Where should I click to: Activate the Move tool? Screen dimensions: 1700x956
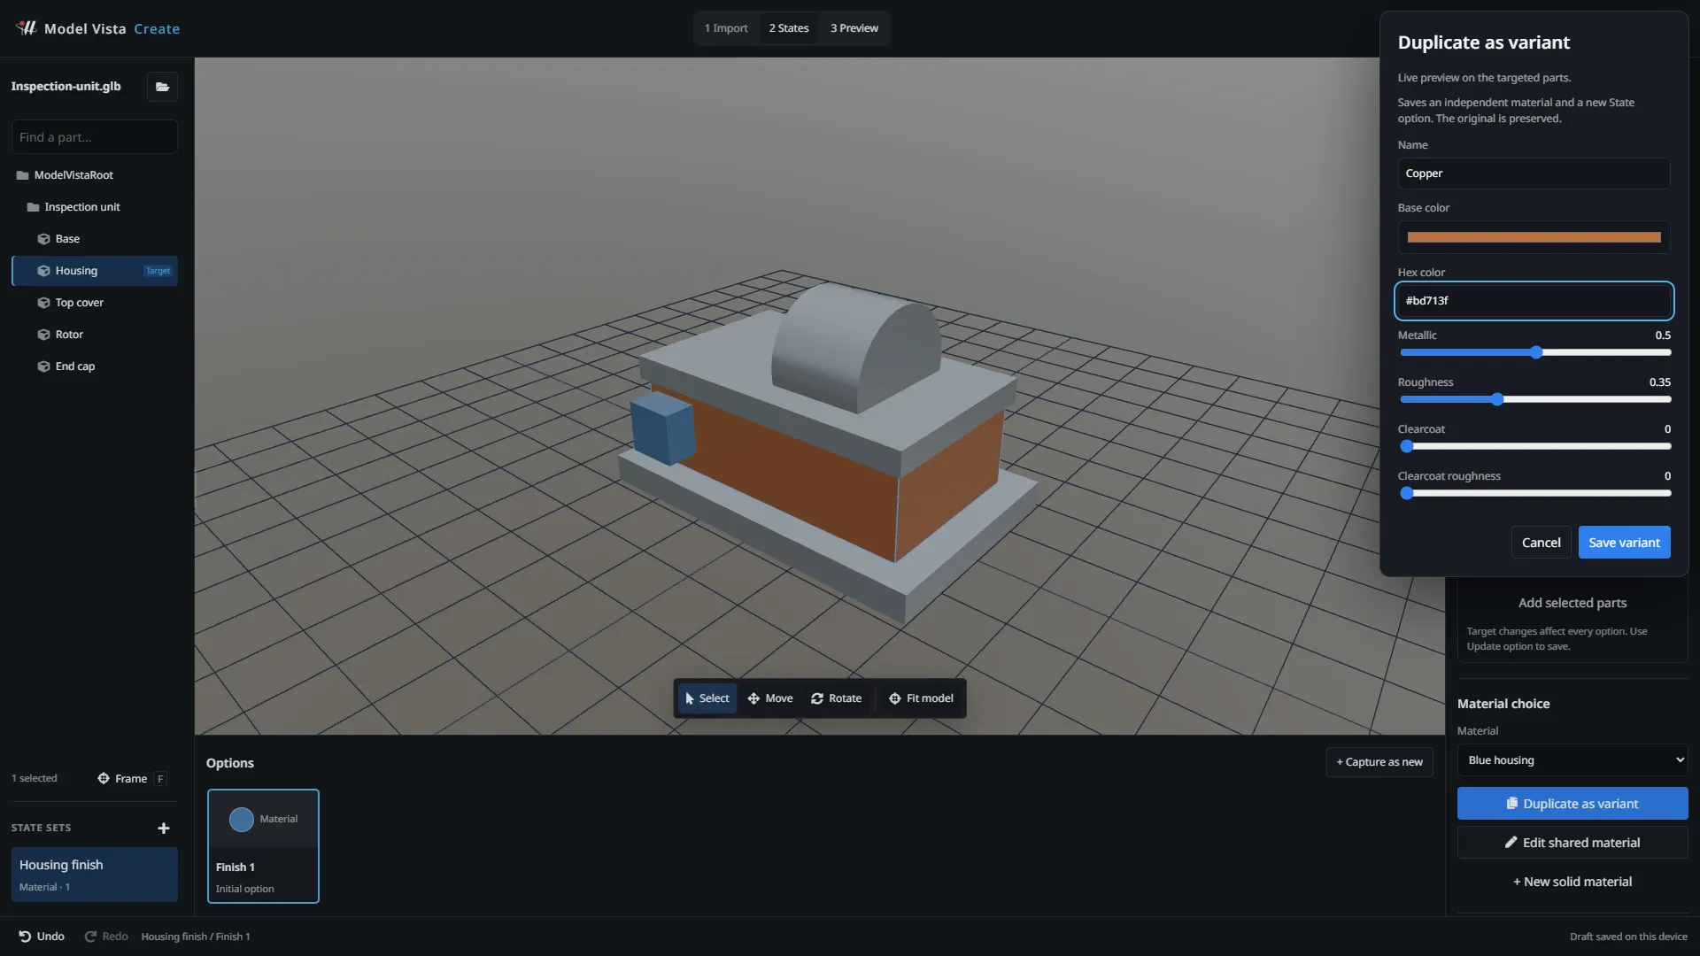point(770,698)
